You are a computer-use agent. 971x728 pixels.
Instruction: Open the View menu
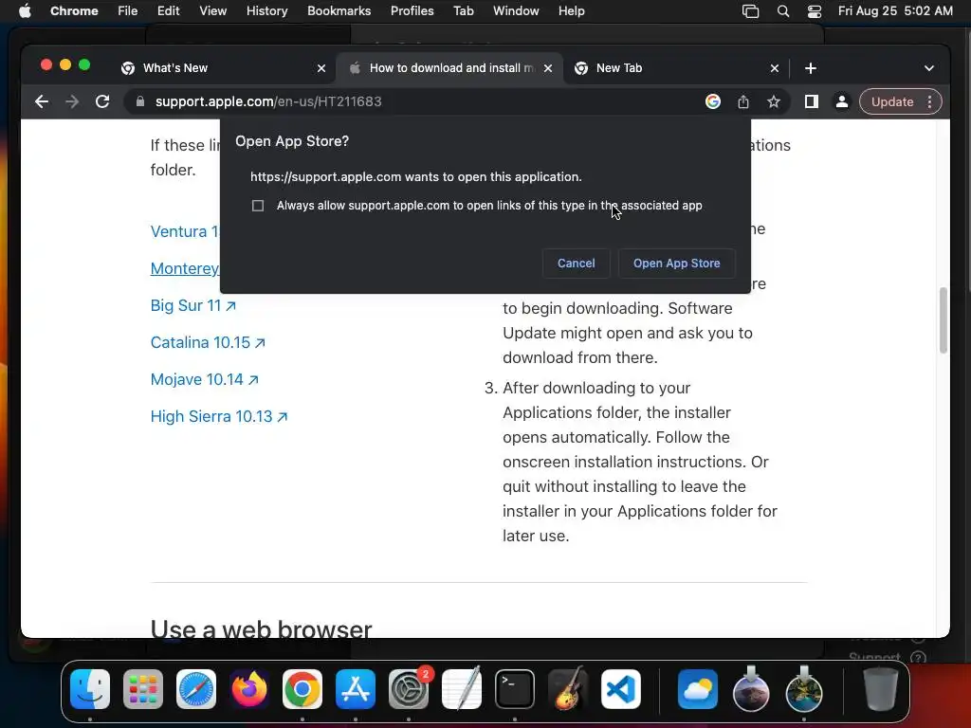point(212,10)
